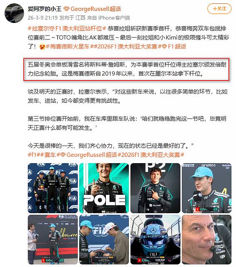
Task: Open the P2 driver portrait photo
Action: 156,188
